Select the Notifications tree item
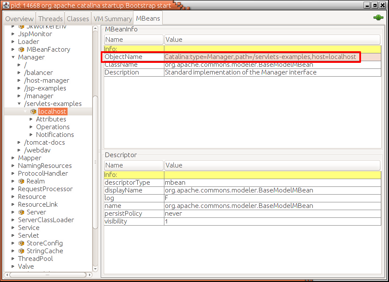 55,135
